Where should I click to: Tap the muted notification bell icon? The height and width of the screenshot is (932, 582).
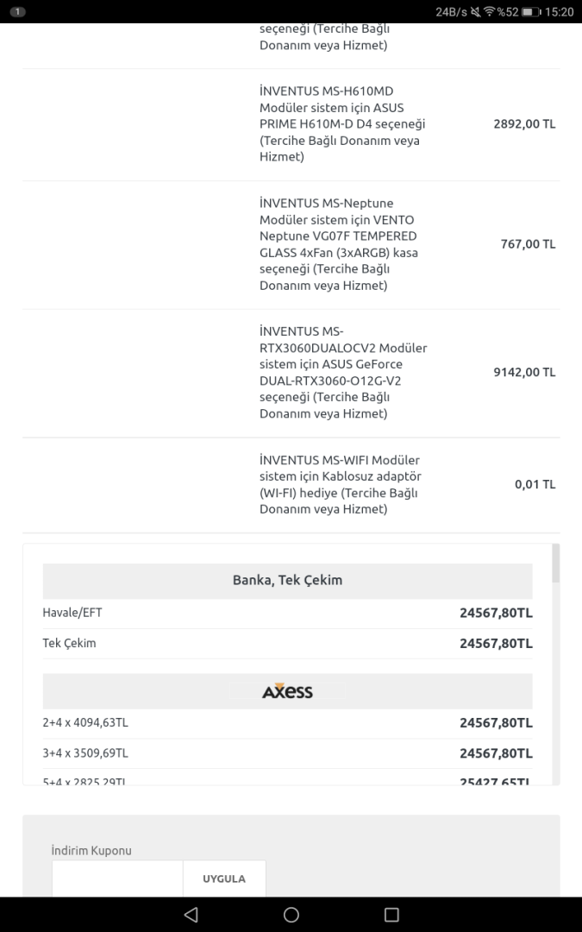[475, 12]
